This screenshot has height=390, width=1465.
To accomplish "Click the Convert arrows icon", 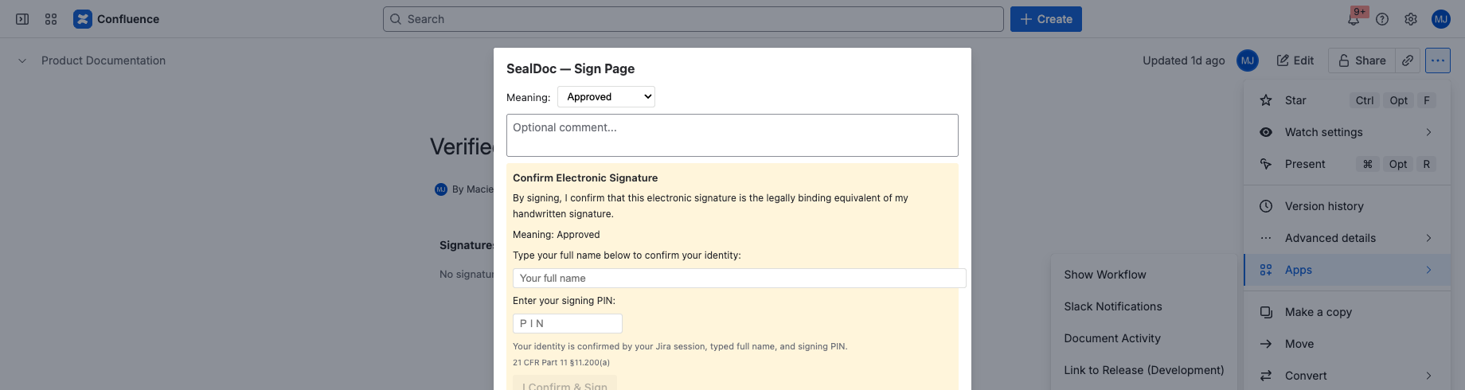I will click(1266, 376).
